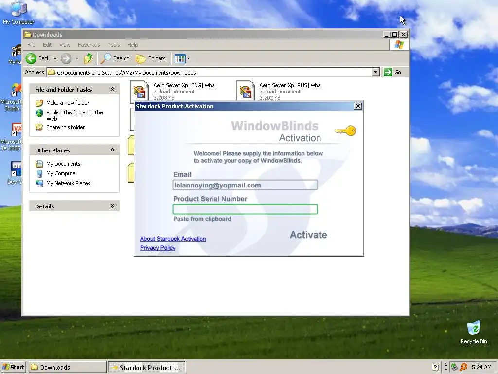Switch to Downloads taskbar button
498x374 pixels.
point(67,367)
